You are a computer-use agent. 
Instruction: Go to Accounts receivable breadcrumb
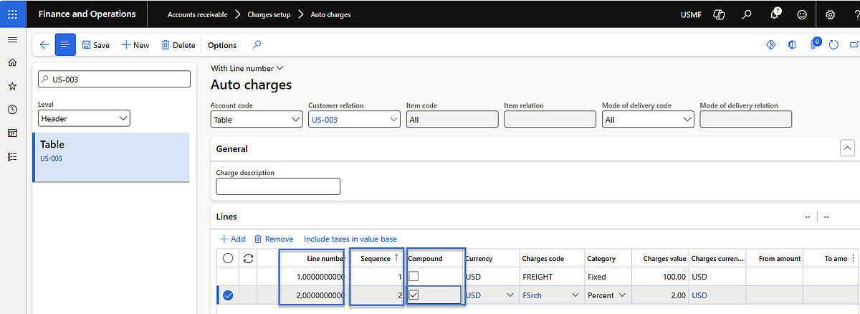[197, 14]
